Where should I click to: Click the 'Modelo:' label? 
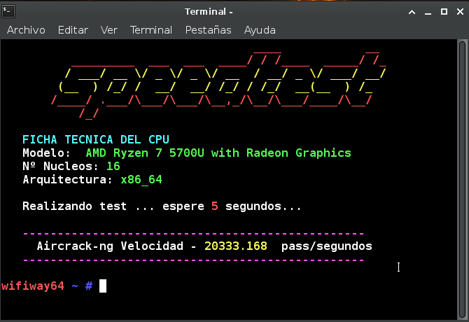(46, 153)
